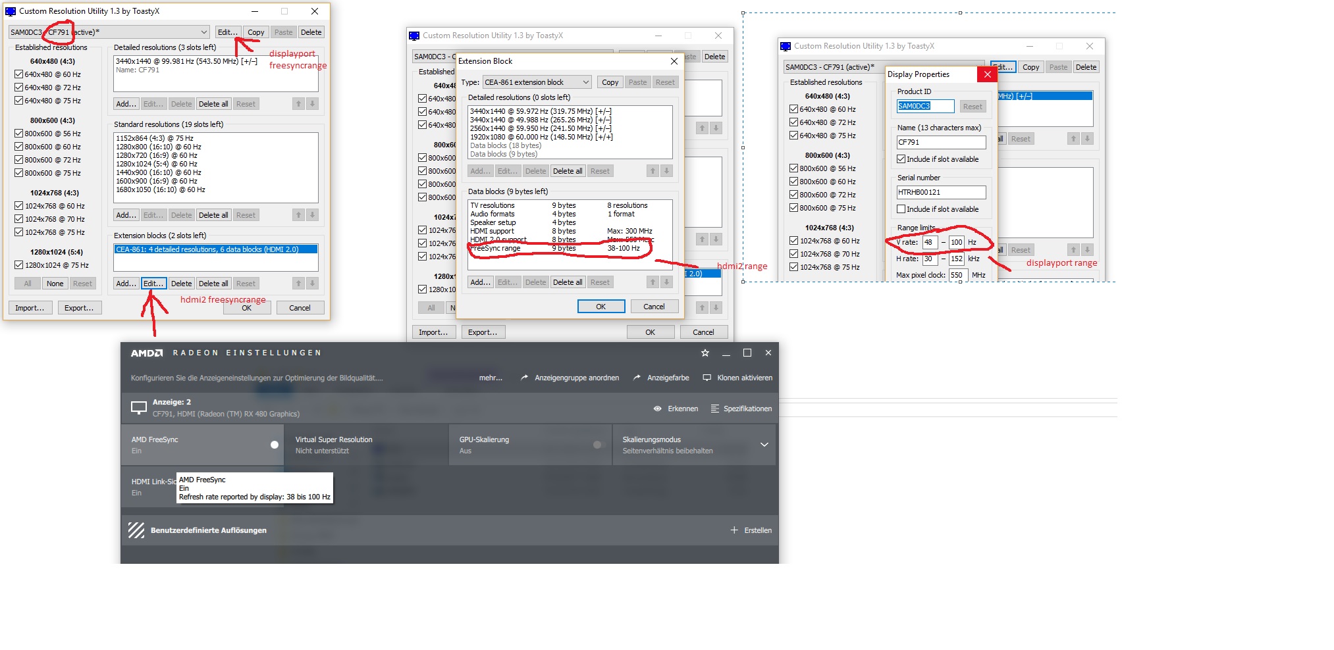This screenshot has width=1334, height=650.
Task: Move data block down in Extension Block dialog
Action: click(x=666, y=282)
